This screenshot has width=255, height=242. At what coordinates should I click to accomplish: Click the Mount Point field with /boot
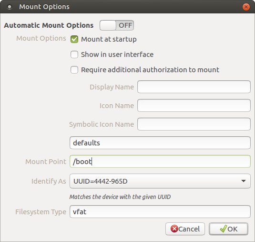pyautogui.click(x=160, y=161)
